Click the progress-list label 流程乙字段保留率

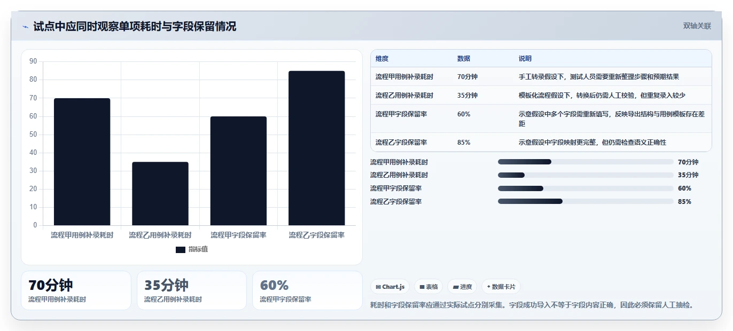coord(396,202)
